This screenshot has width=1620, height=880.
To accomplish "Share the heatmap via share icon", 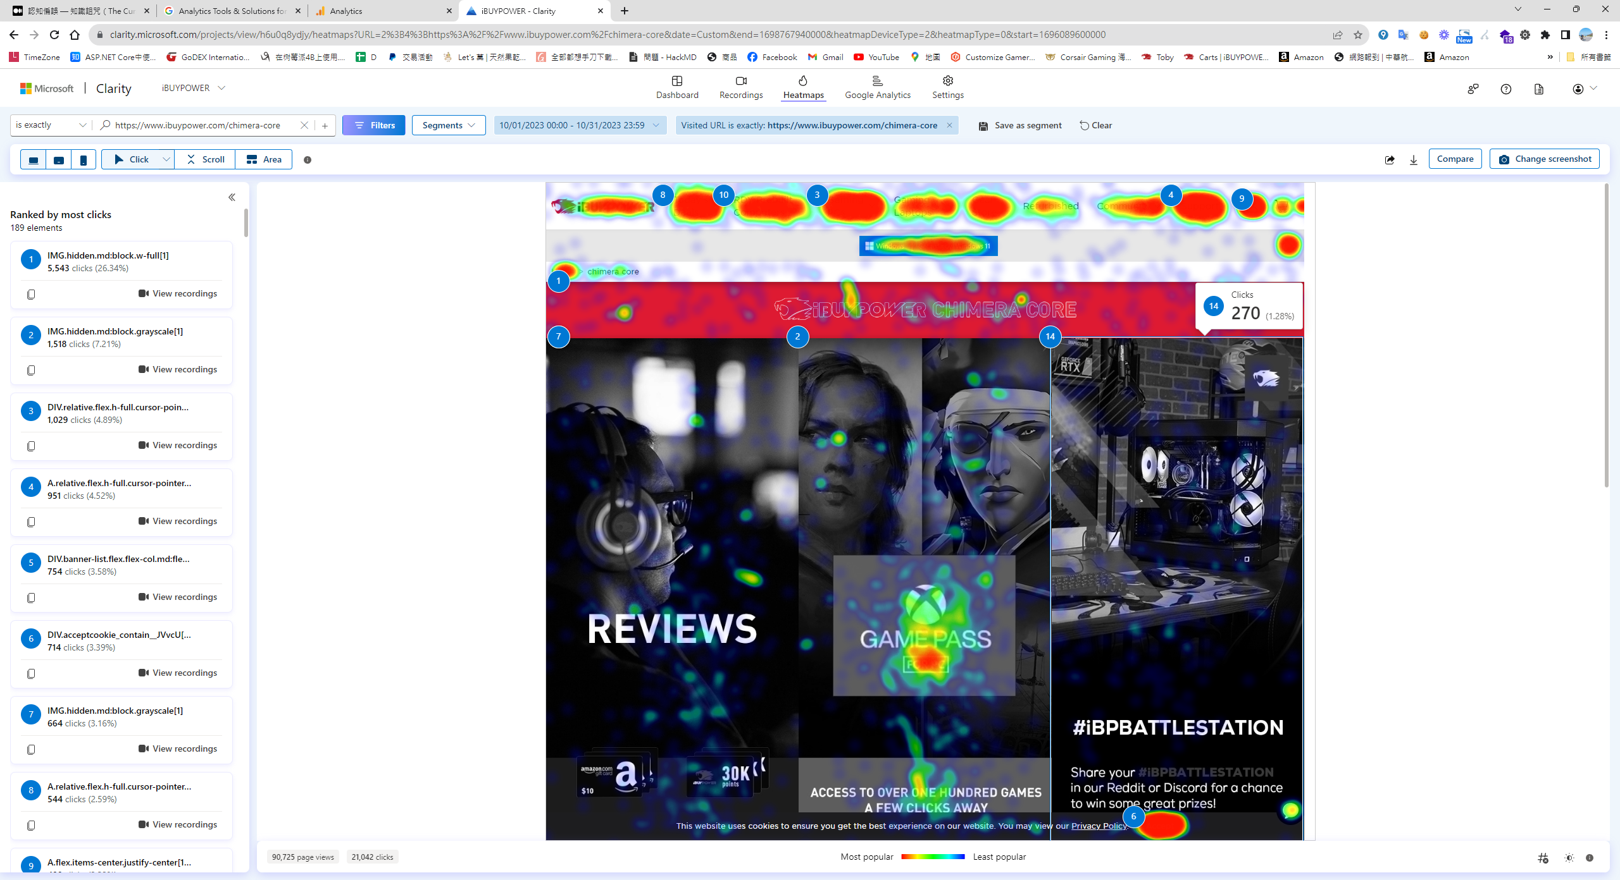I will [x=1389, y=160].
